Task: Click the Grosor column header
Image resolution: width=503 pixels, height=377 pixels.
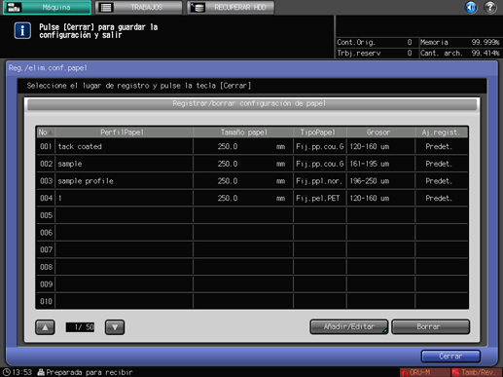Action: pos(380,132)
